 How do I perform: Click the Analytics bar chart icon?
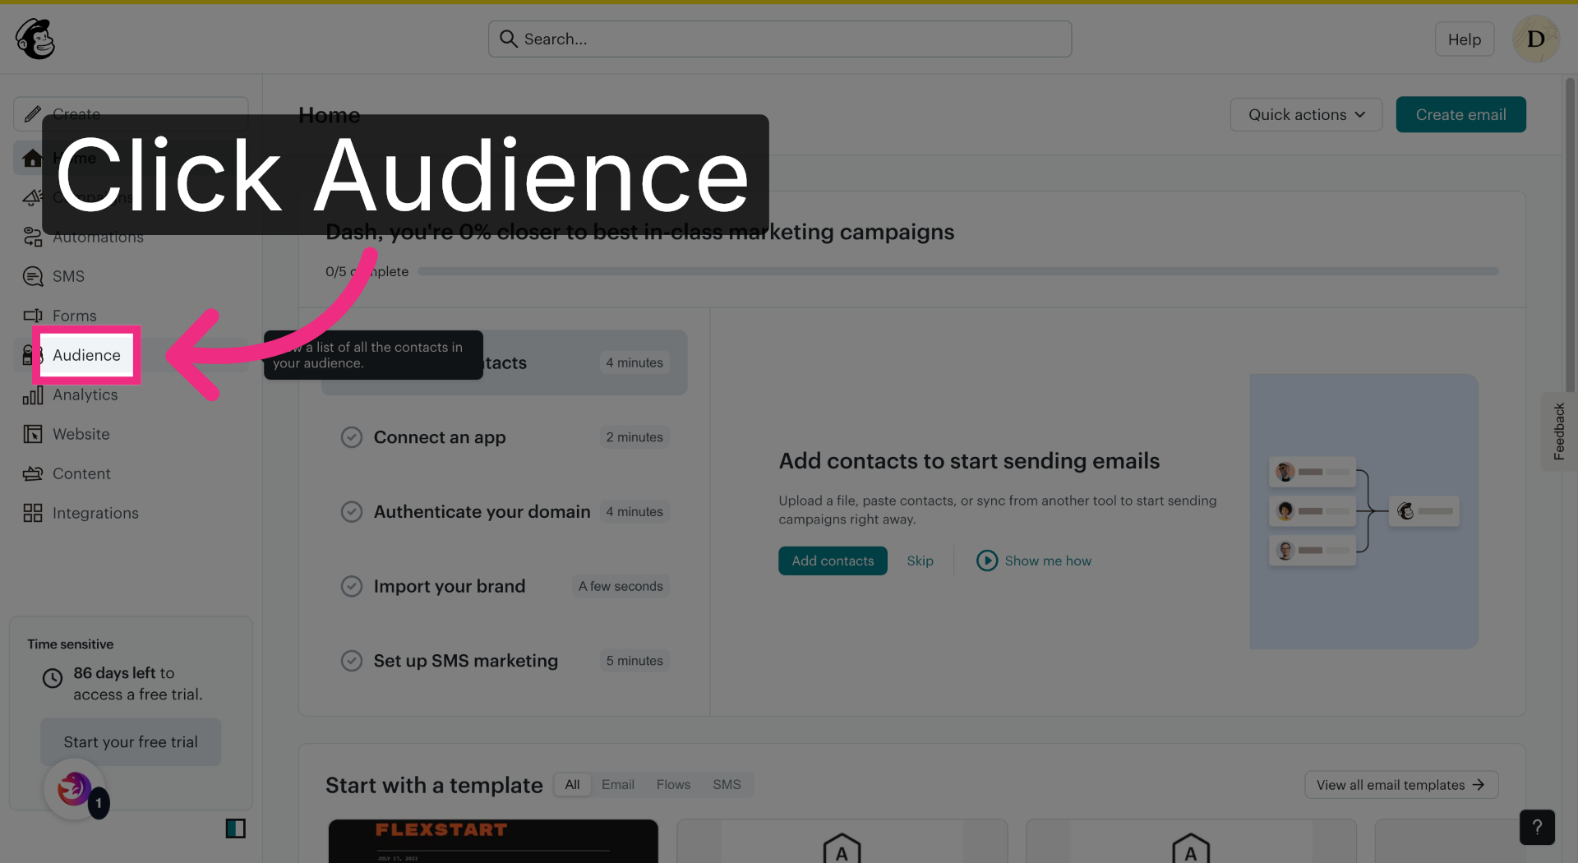(x=33, y=395)
